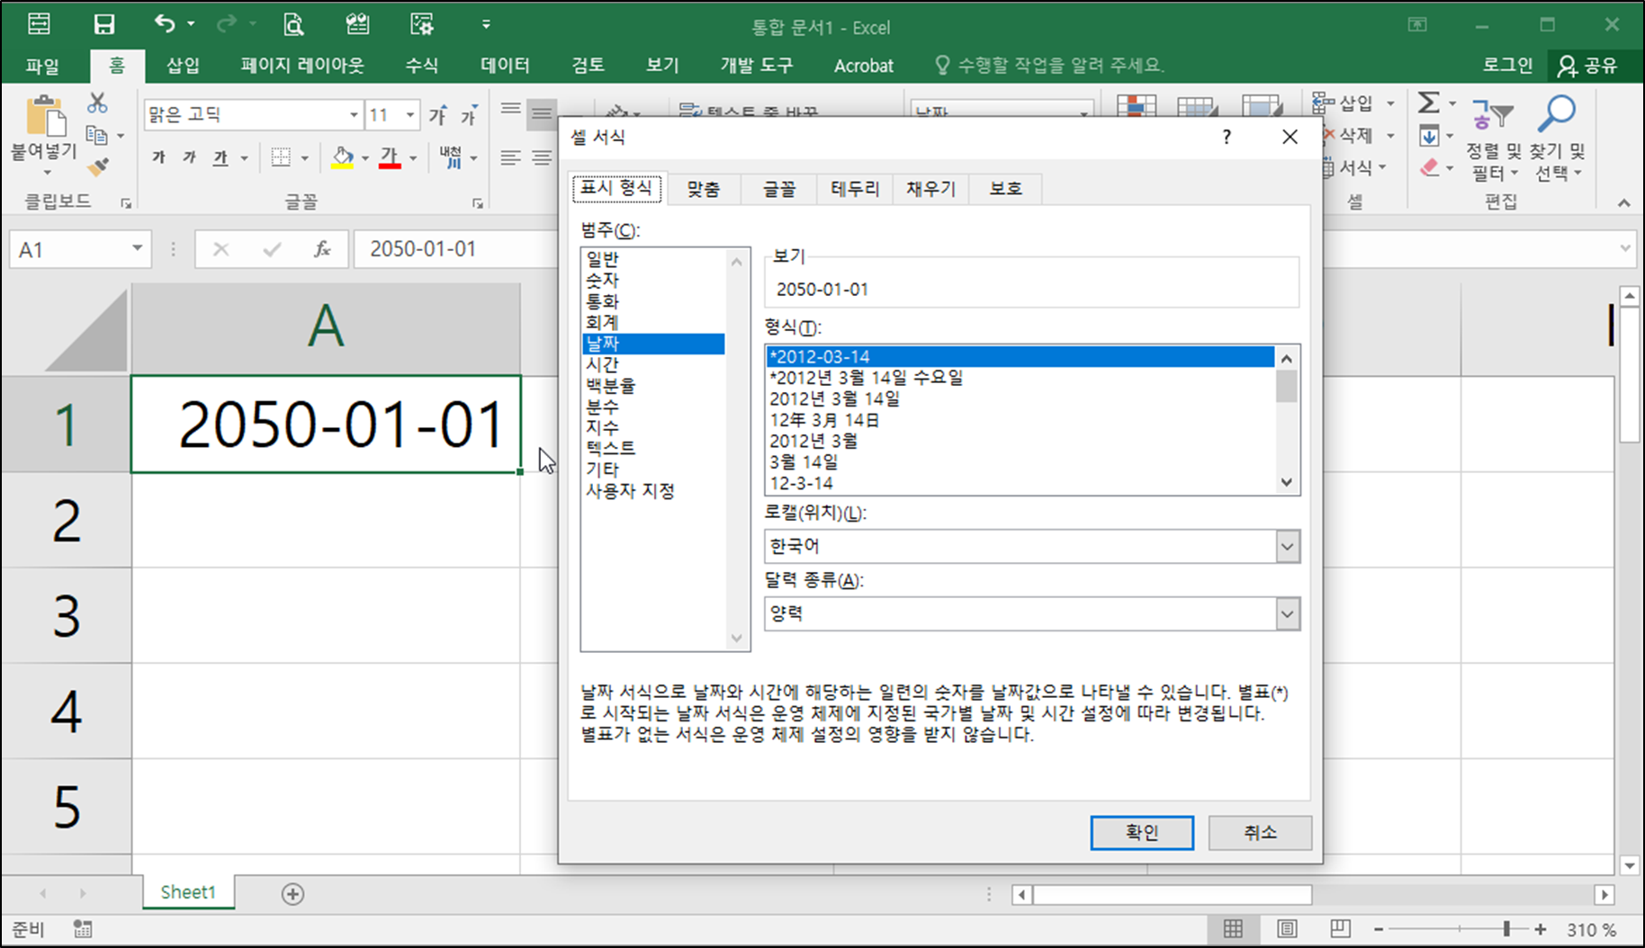This screenshot has width=1645, height=948.
Task: Apply bold with the 가 formatting icon
Action: (157, 157)
